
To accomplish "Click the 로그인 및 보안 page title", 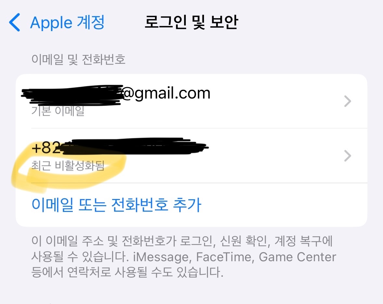I will (x=191, y=22).
